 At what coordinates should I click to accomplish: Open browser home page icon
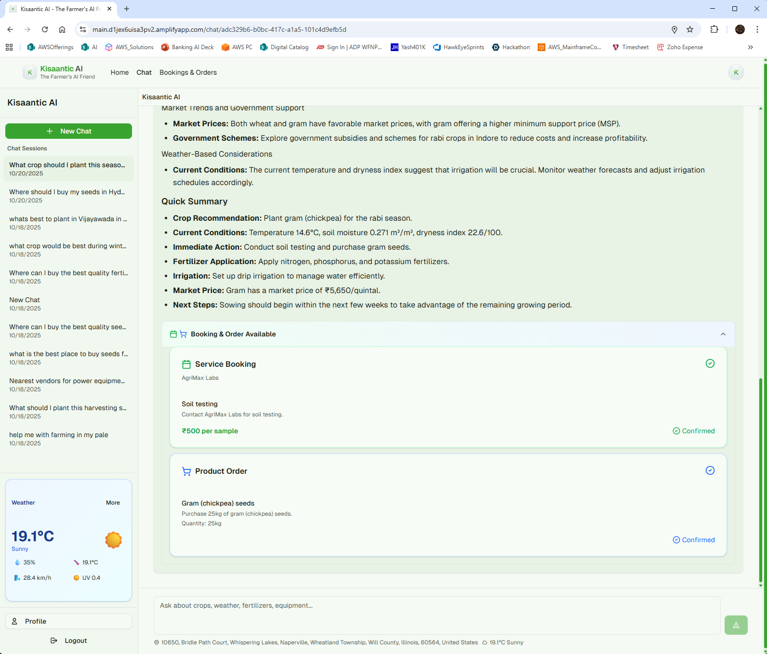pos(62,29)
